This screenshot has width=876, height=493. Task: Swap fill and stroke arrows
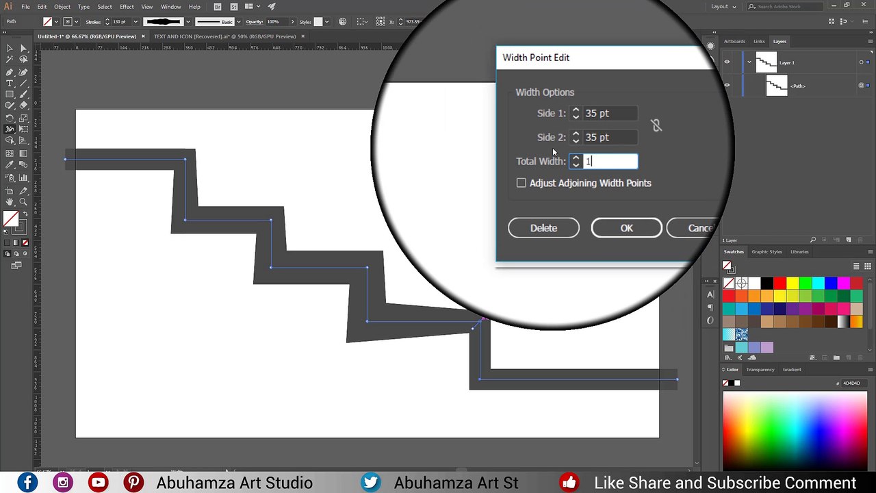pos(25,214)
